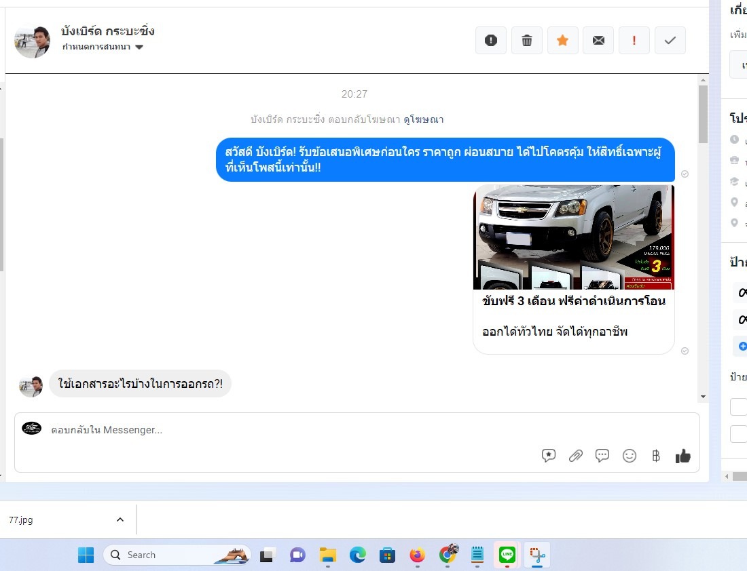Image resolution: width=747 pixels, height=571 pixels.
Task: Open LINE from the Windows taskbar
Action: pos(507,555)
